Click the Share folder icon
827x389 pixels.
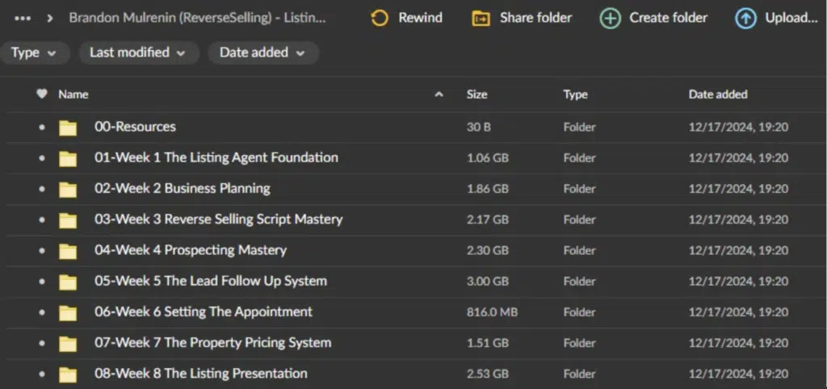point(481,19)
